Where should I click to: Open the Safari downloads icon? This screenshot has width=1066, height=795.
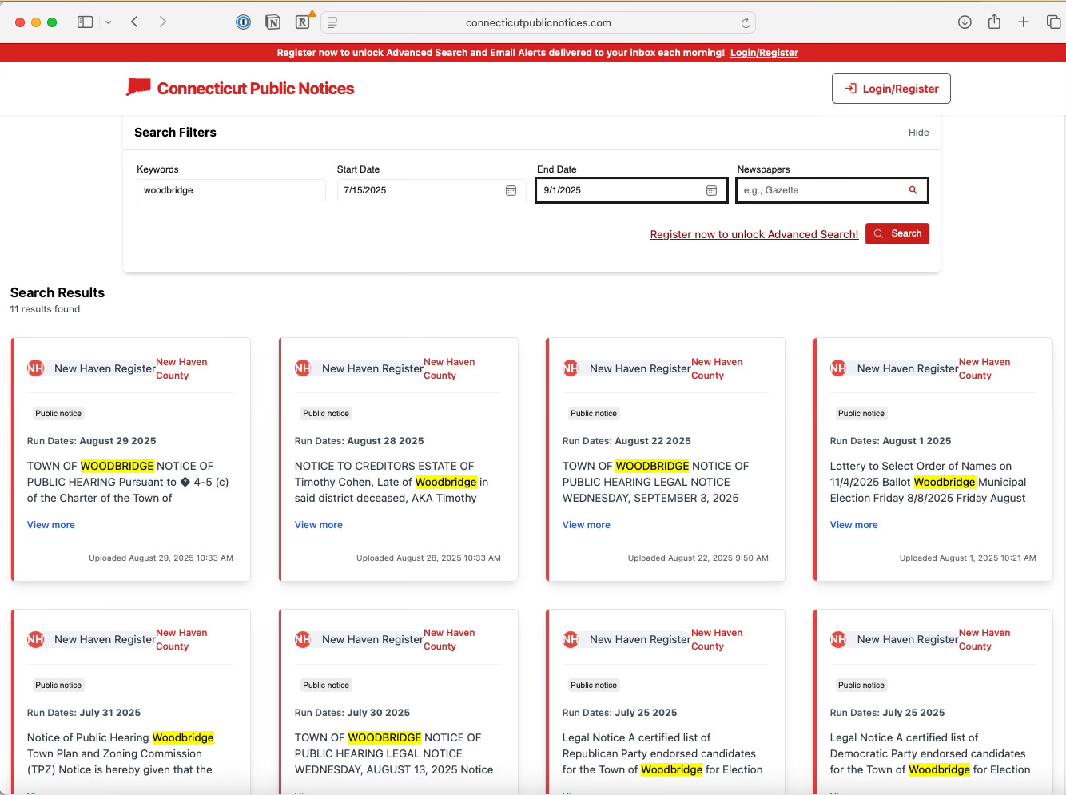pos(965,22)
